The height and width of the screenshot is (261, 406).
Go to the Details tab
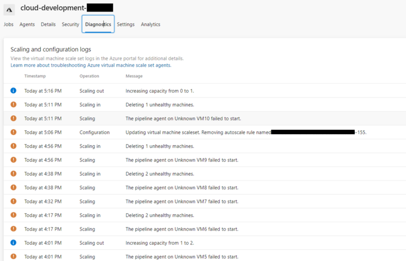[x=48, y=24]
